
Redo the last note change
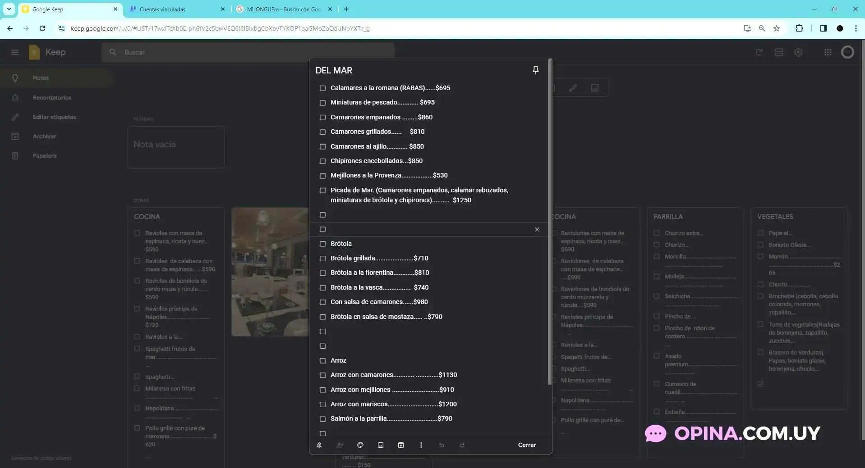pos(462,445)
